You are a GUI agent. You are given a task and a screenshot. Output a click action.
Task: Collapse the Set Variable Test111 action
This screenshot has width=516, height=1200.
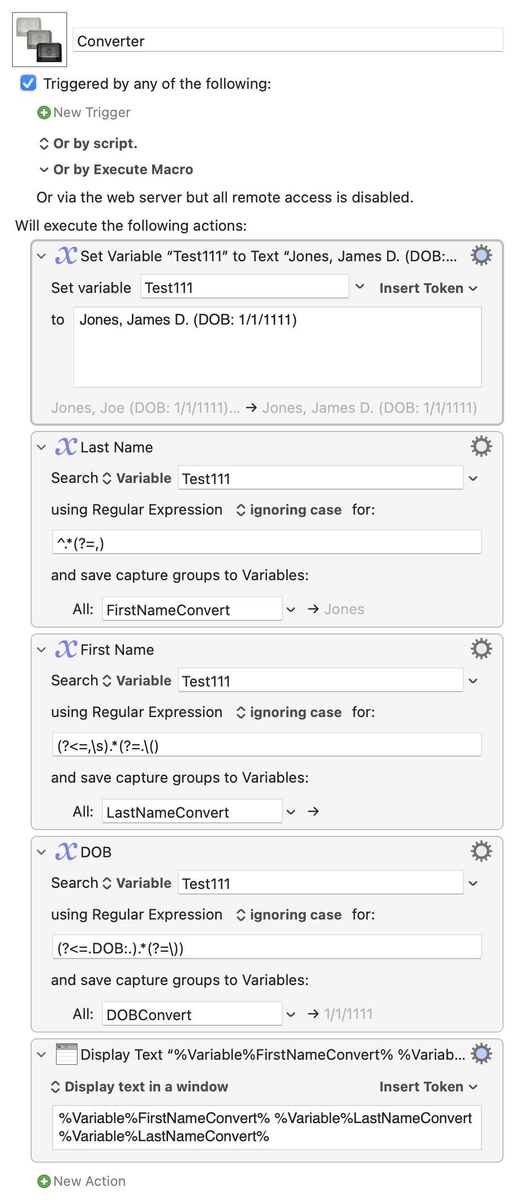(41, 256)
